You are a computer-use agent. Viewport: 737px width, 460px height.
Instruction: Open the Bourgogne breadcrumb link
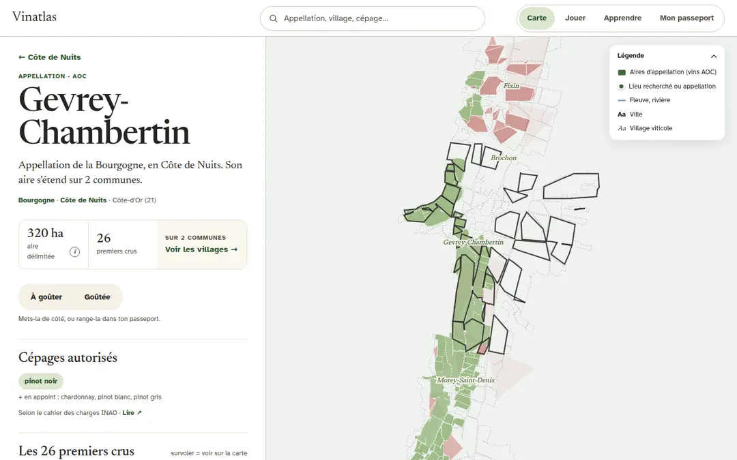click(x=36, y=200)
